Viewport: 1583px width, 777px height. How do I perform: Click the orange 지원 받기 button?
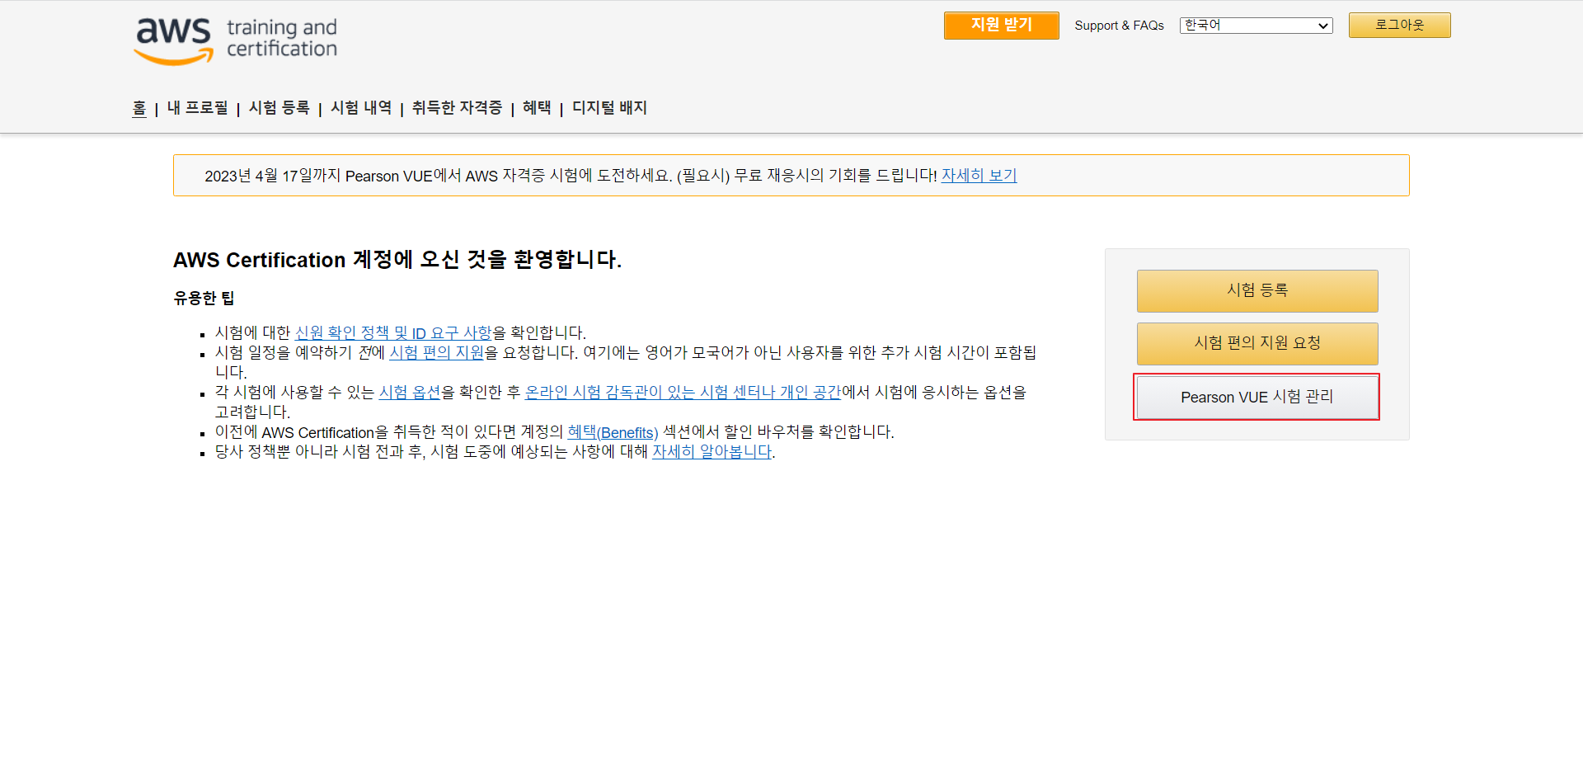1001,26
